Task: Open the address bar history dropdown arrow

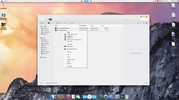Action: click(124, 19)
